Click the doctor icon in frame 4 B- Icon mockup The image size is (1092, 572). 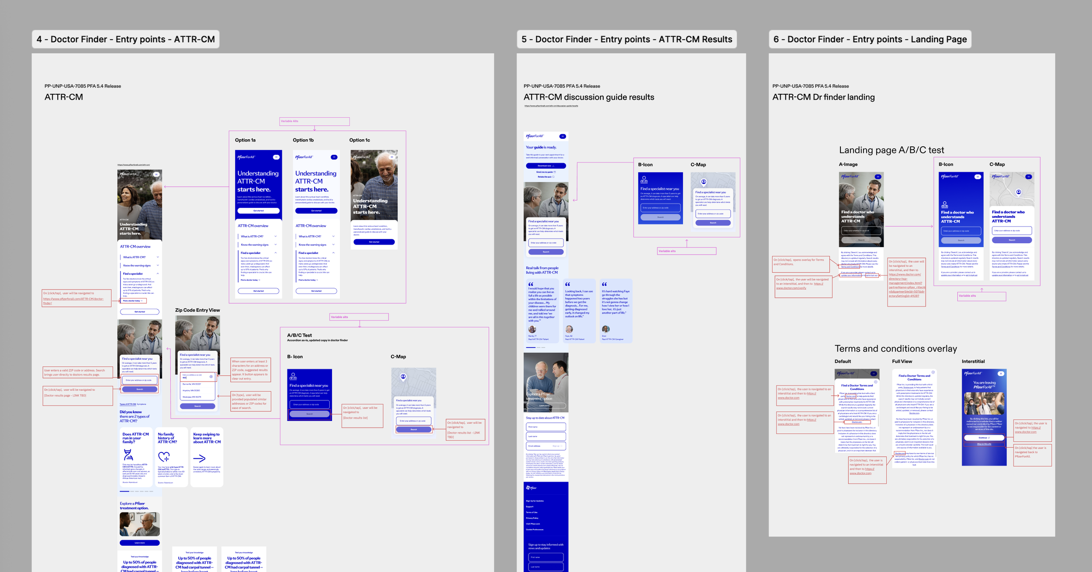[x=293, y=376]
